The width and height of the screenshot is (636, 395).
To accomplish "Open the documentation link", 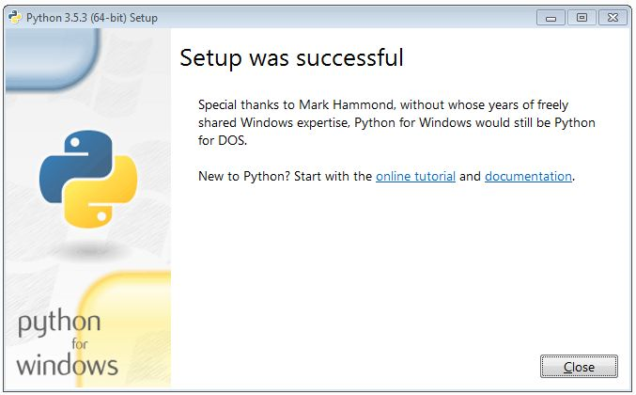I will (528, 176).
